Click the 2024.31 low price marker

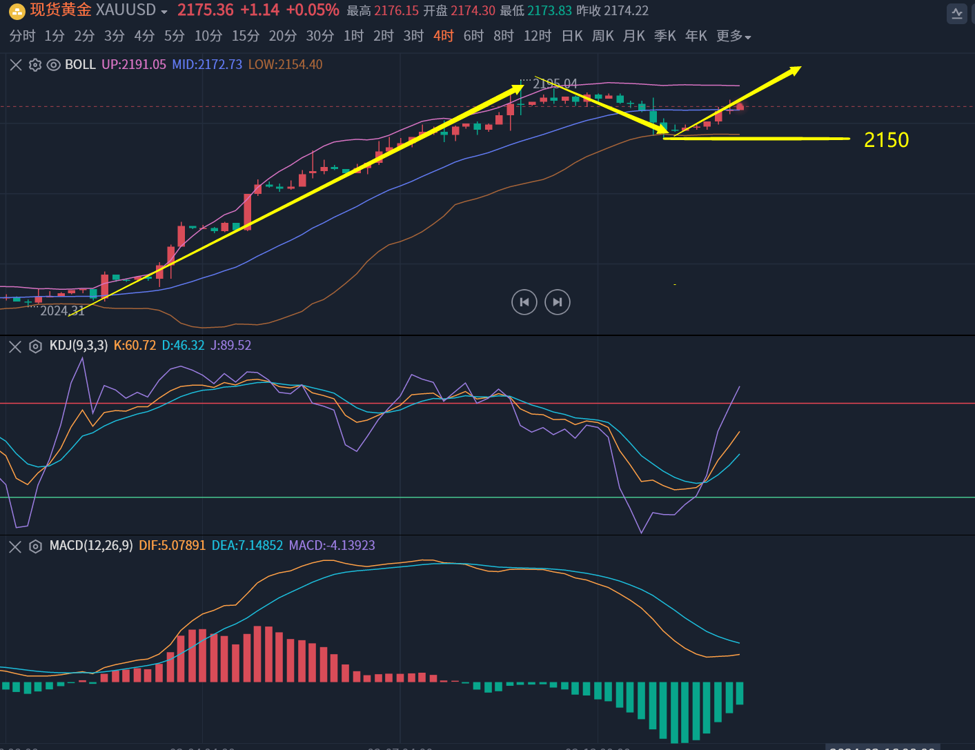[62, 310]
